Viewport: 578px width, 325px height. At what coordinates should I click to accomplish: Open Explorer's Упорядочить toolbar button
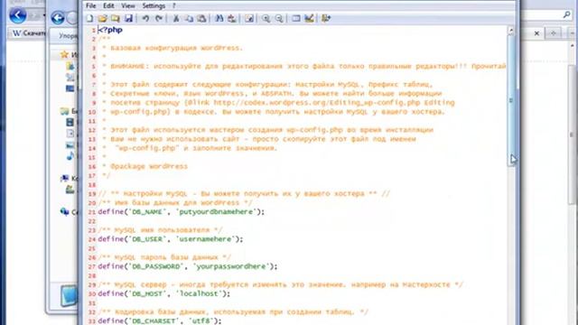(69, 36)
